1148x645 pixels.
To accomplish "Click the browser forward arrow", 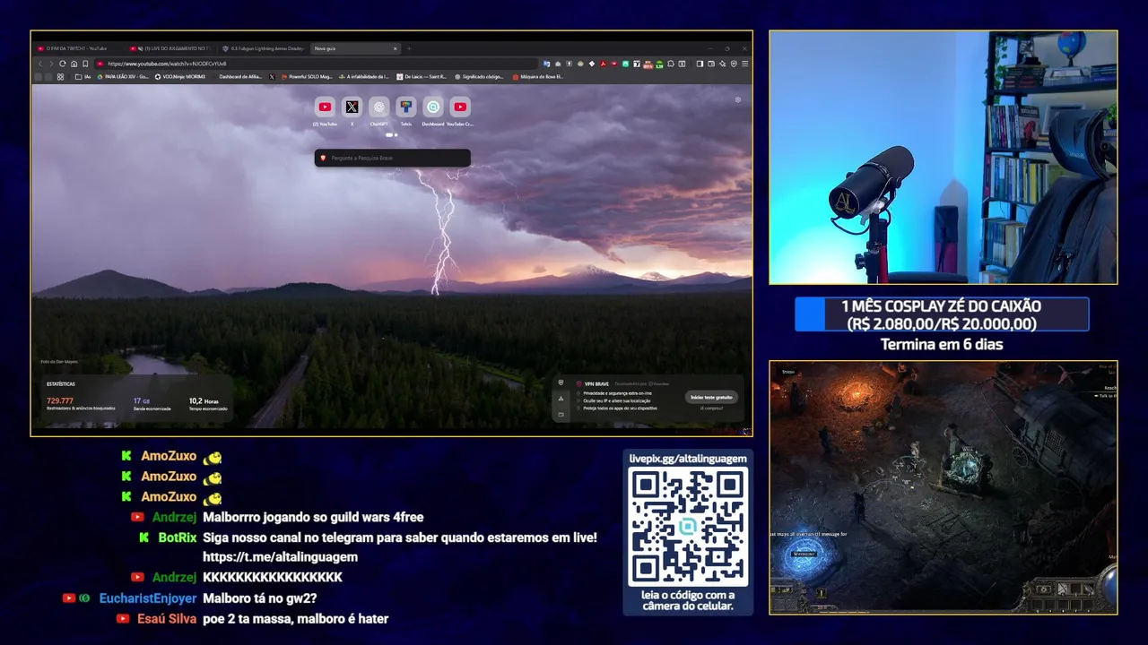I will click(50, 64).
